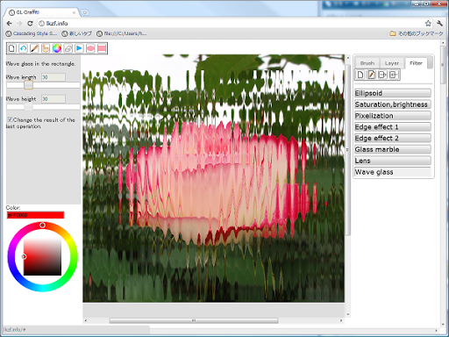Viewport: 449px width, 337px height.
Task: Switch to the Brush tab
Action: 367,63
